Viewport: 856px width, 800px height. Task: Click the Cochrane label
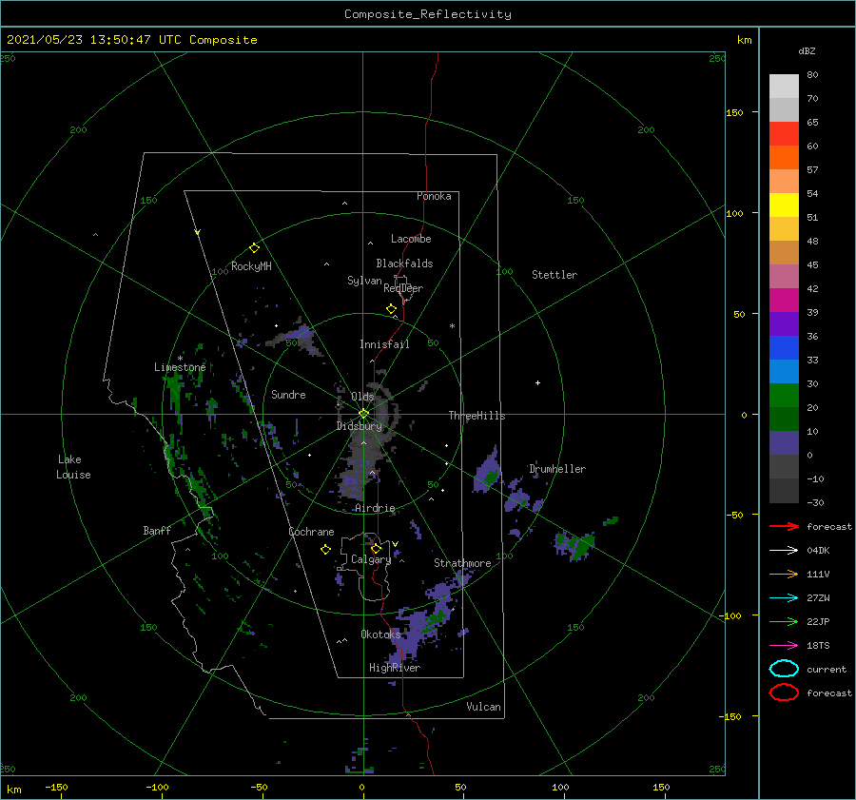(311, 532)
